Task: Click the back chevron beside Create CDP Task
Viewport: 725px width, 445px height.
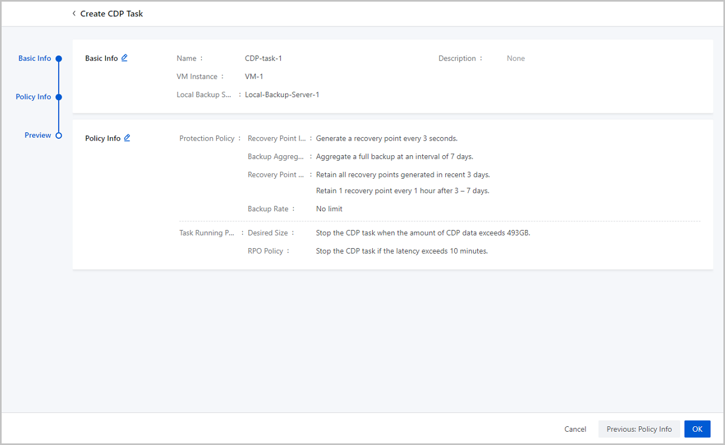Action: 74,13
